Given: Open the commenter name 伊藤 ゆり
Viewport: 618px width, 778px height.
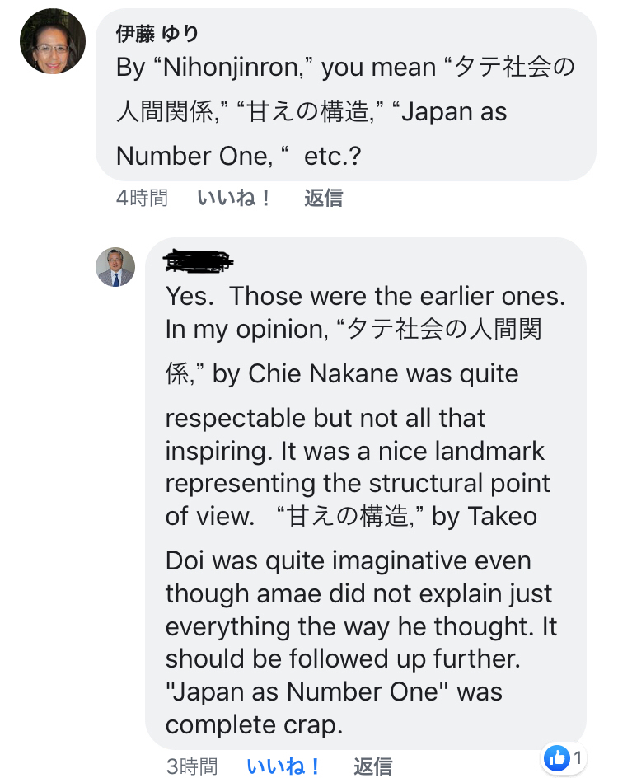Looking at the screenshot, I should [x=157, y=34].
